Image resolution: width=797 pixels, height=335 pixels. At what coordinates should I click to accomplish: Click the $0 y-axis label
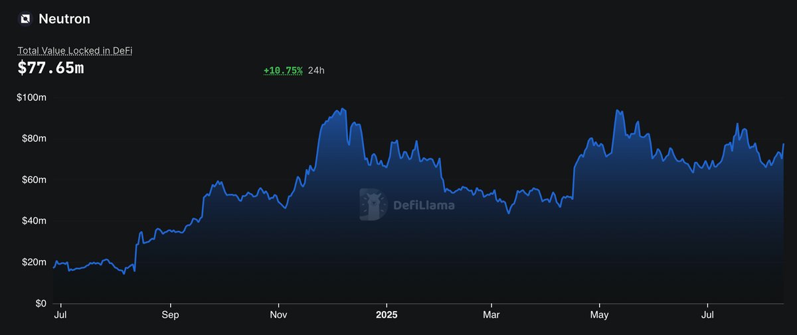(39, 303)
